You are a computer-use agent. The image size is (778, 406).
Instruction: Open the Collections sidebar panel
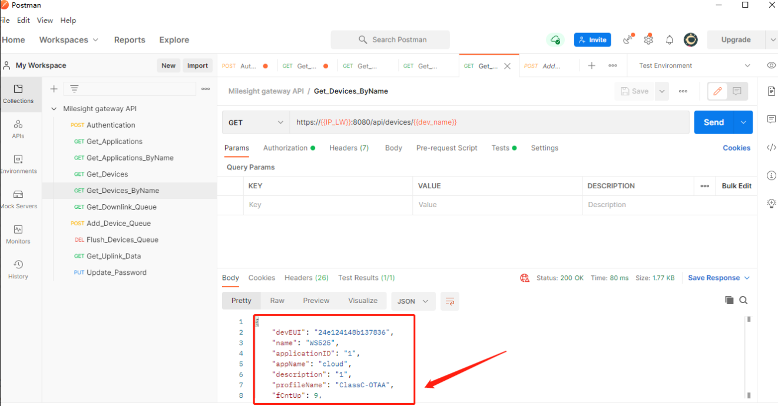[x=18, y=94]
